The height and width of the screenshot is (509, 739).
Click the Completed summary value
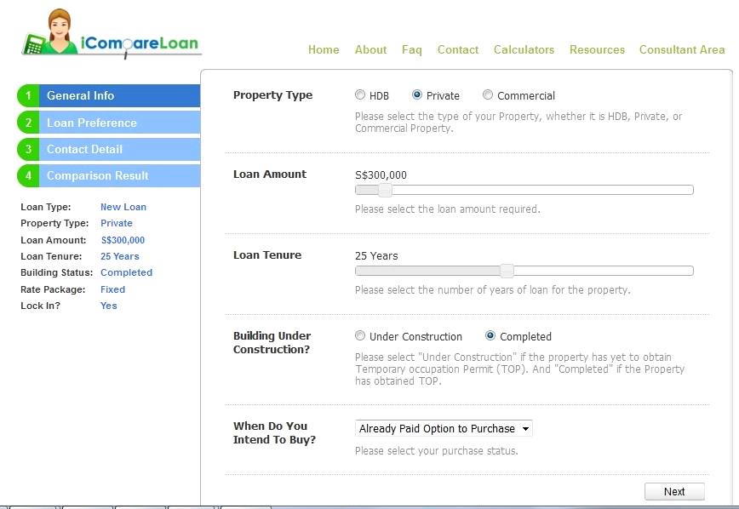tap(126, 272)
